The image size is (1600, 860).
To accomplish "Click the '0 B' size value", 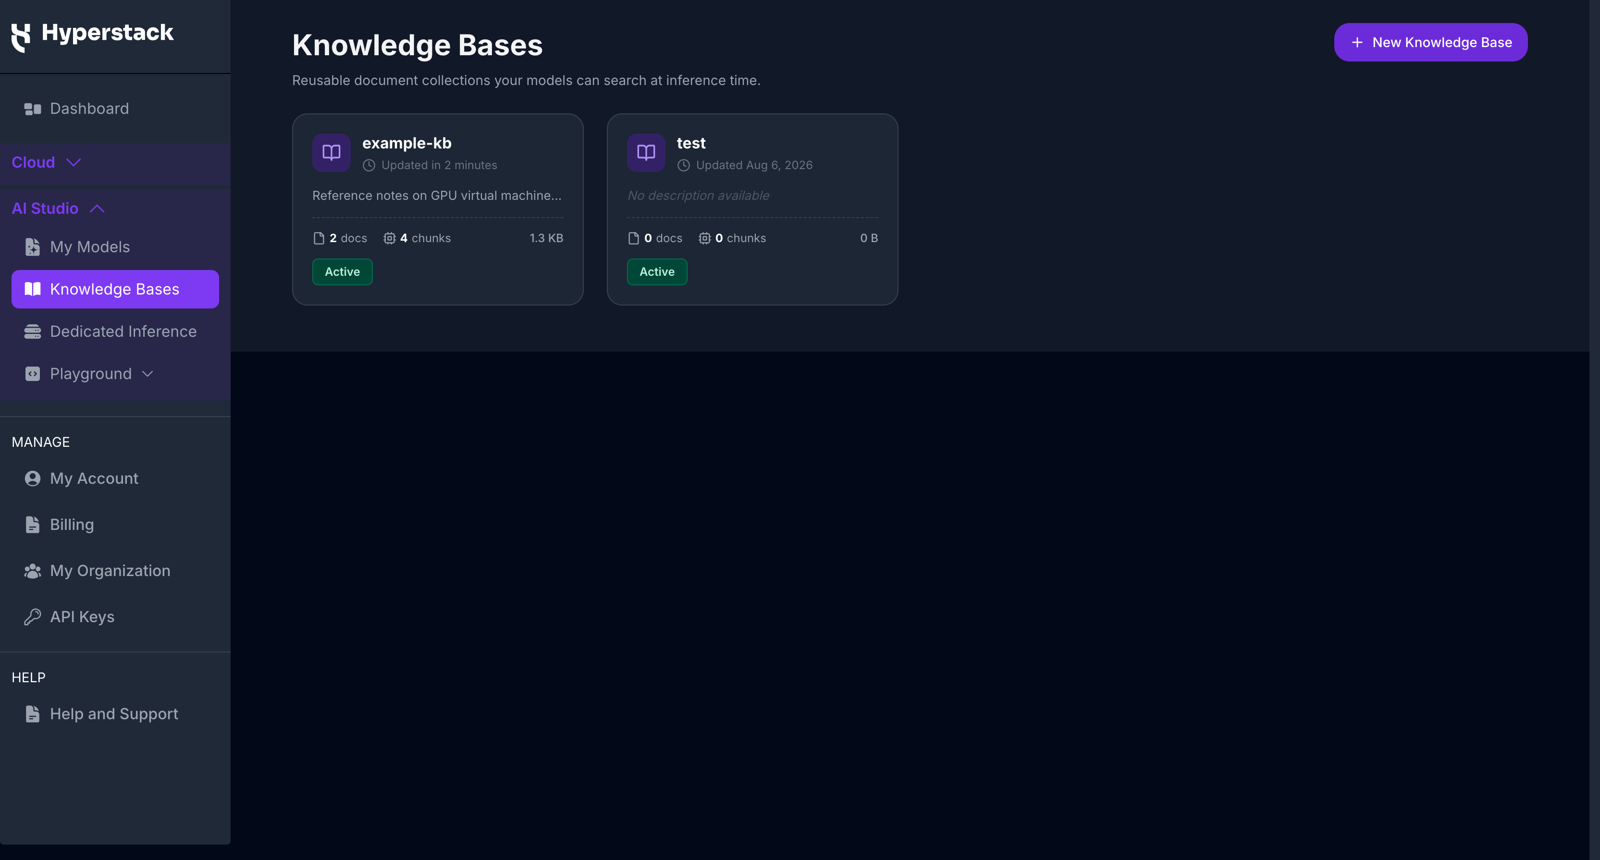I will (869, 238).
